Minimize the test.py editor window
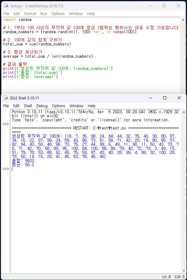Viewport: 187px width, 280px height. tap(150, 6)
